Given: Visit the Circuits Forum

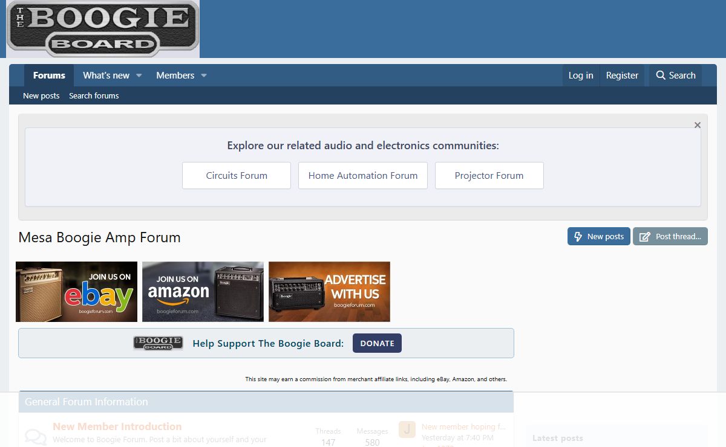Looking at the screenshot, I should [237, 175].
